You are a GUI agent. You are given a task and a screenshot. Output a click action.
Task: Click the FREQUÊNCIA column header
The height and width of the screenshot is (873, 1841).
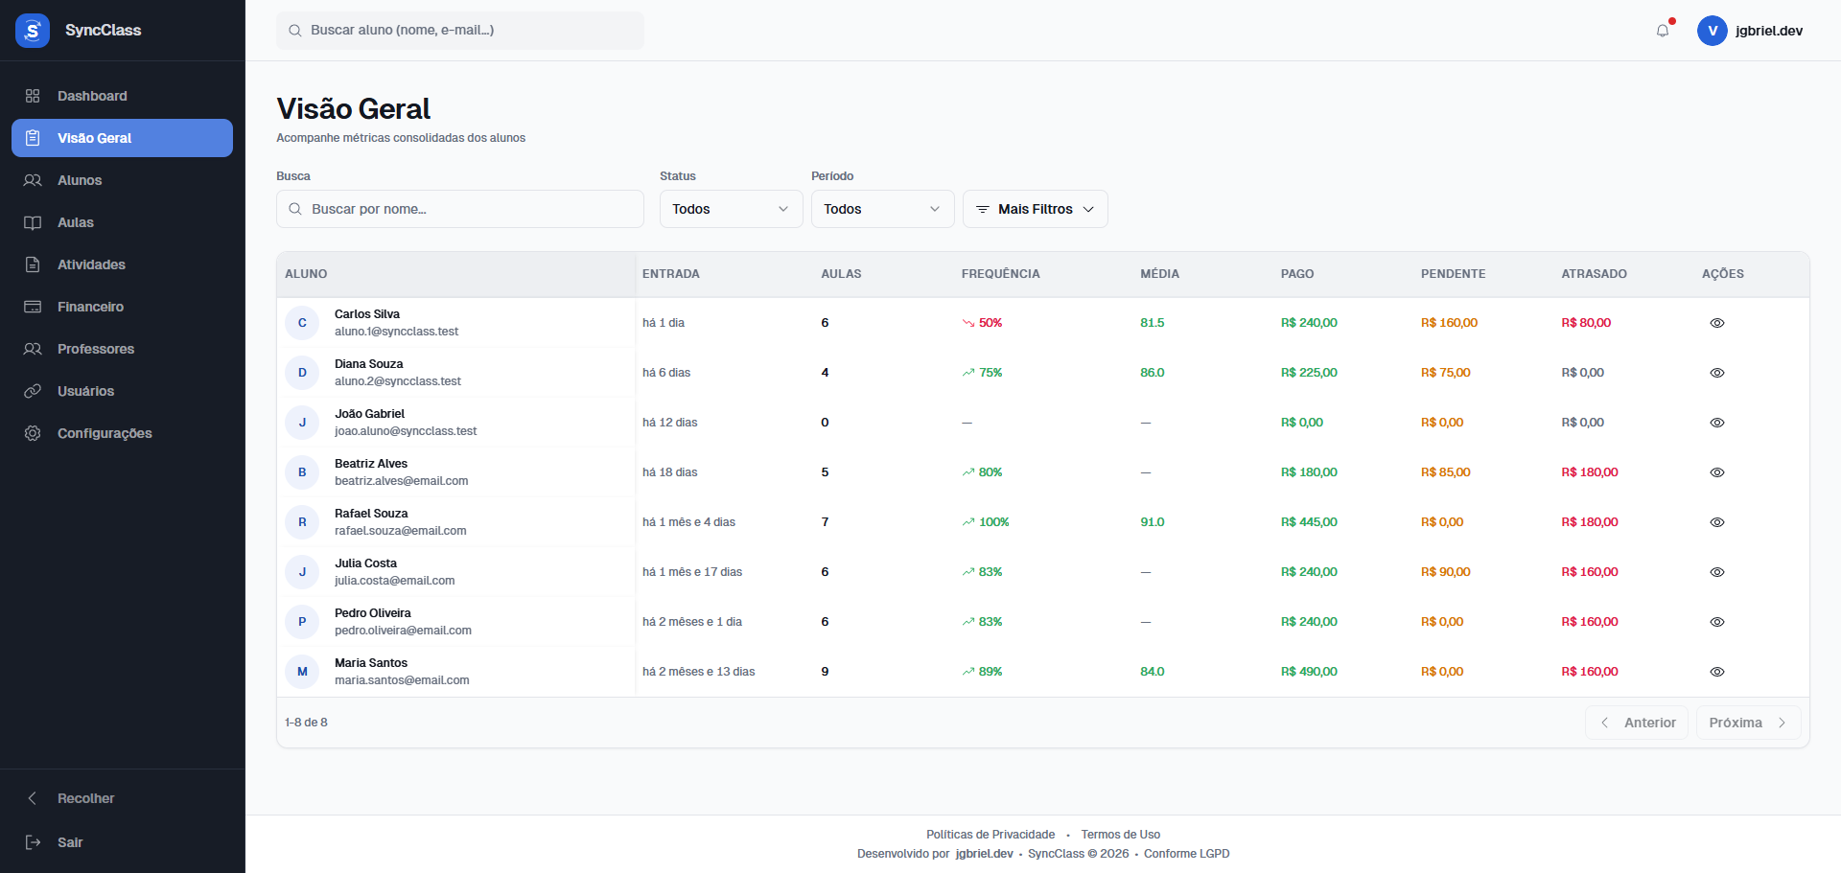point(1000,274)
